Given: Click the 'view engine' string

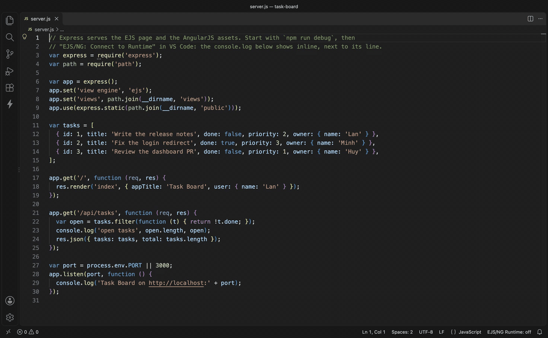Looking at the screenshot, I should [x=99, y=90].
